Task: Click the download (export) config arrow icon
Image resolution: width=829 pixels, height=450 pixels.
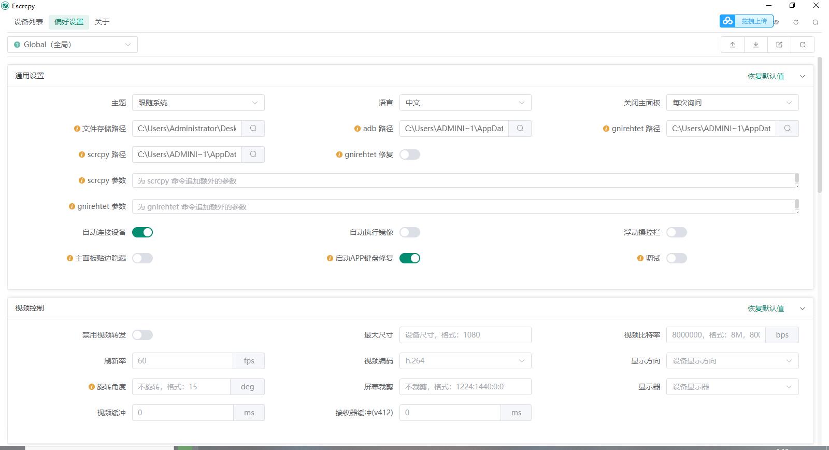Action: [756, 45]
